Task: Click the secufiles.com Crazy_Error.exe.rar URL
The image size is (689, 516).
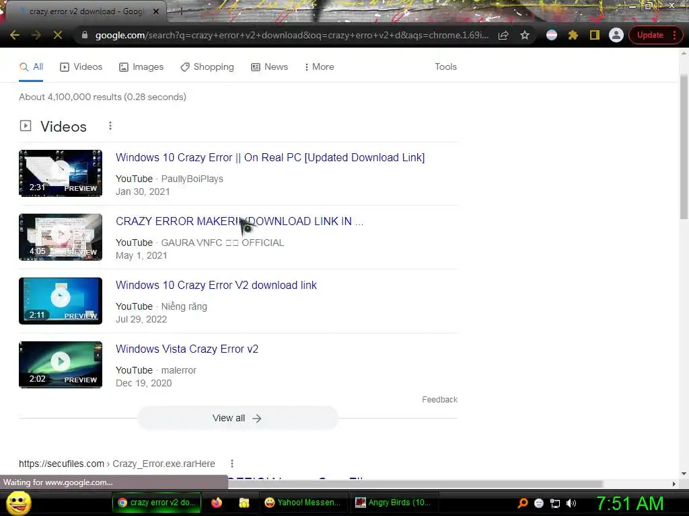Action: click(117, 464)
